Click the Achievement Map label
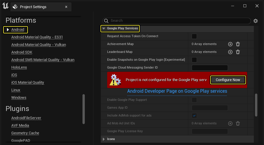This screenshot has height=145, width=264. point(120,44)
